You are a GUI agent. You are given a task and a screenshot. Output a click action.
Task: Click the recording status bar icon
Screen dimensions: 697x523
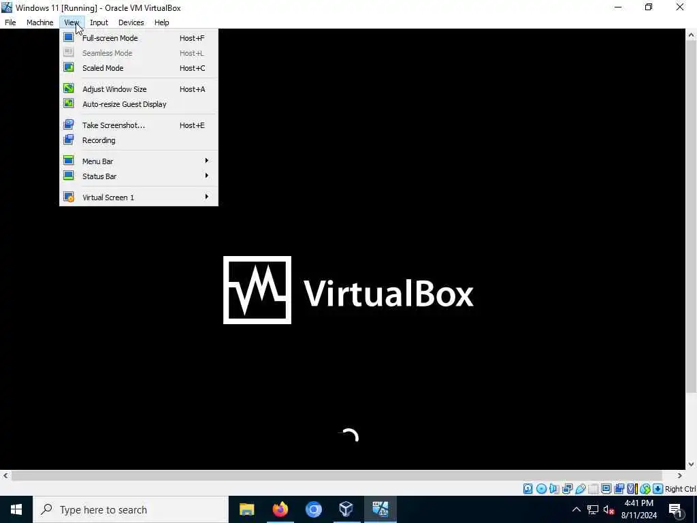pos(619,489)
